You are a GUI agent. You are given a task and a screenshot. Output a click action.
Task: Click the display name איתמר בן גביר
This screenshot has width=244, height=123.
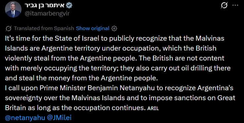coord(45,5)
